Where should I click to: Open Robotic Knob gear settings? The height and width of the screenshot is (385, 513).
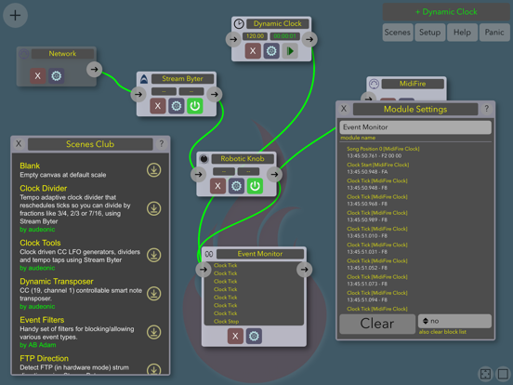click(236, 186)
